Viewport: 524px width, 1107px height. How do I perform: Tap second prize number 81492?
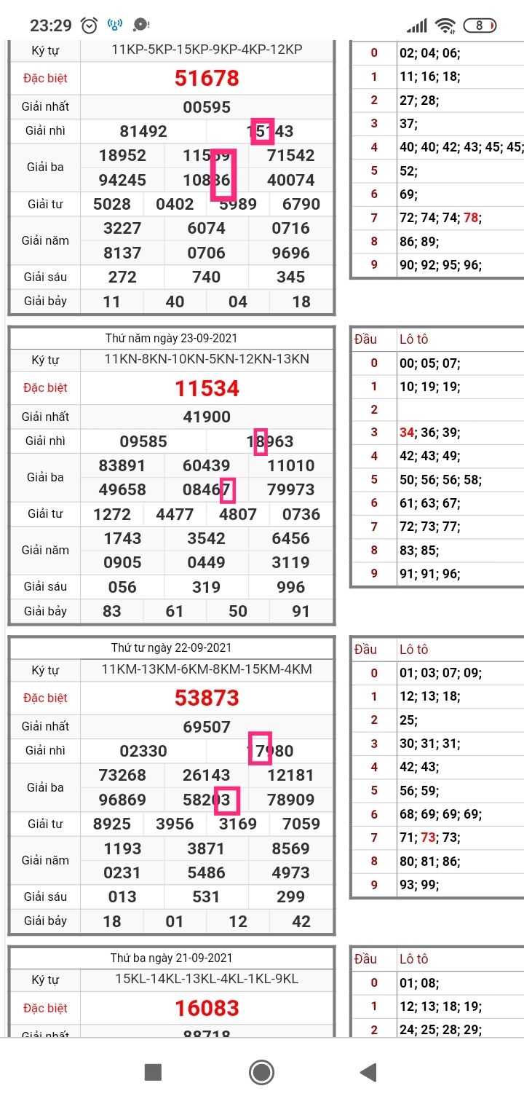(143, 132)
